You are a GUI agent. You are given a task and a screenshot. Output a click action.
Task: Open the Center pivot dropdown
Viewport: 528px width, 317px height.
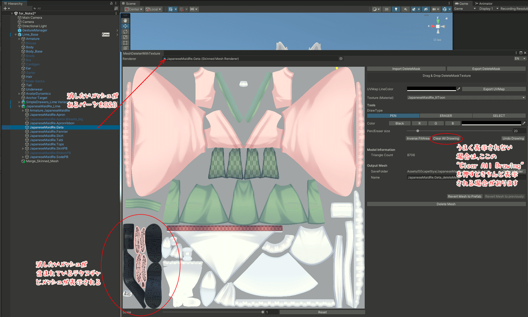click(134, 9)
